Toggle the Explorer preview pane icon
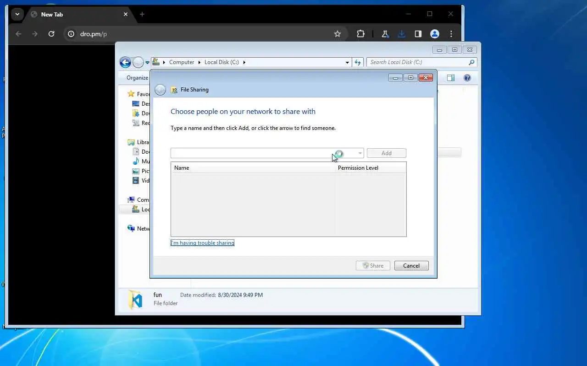 (451, 78)
